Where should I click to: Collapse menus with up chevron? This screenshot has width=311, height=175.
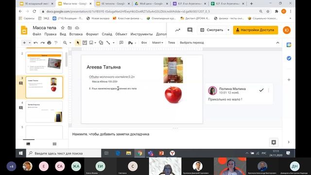pos(277,43)
